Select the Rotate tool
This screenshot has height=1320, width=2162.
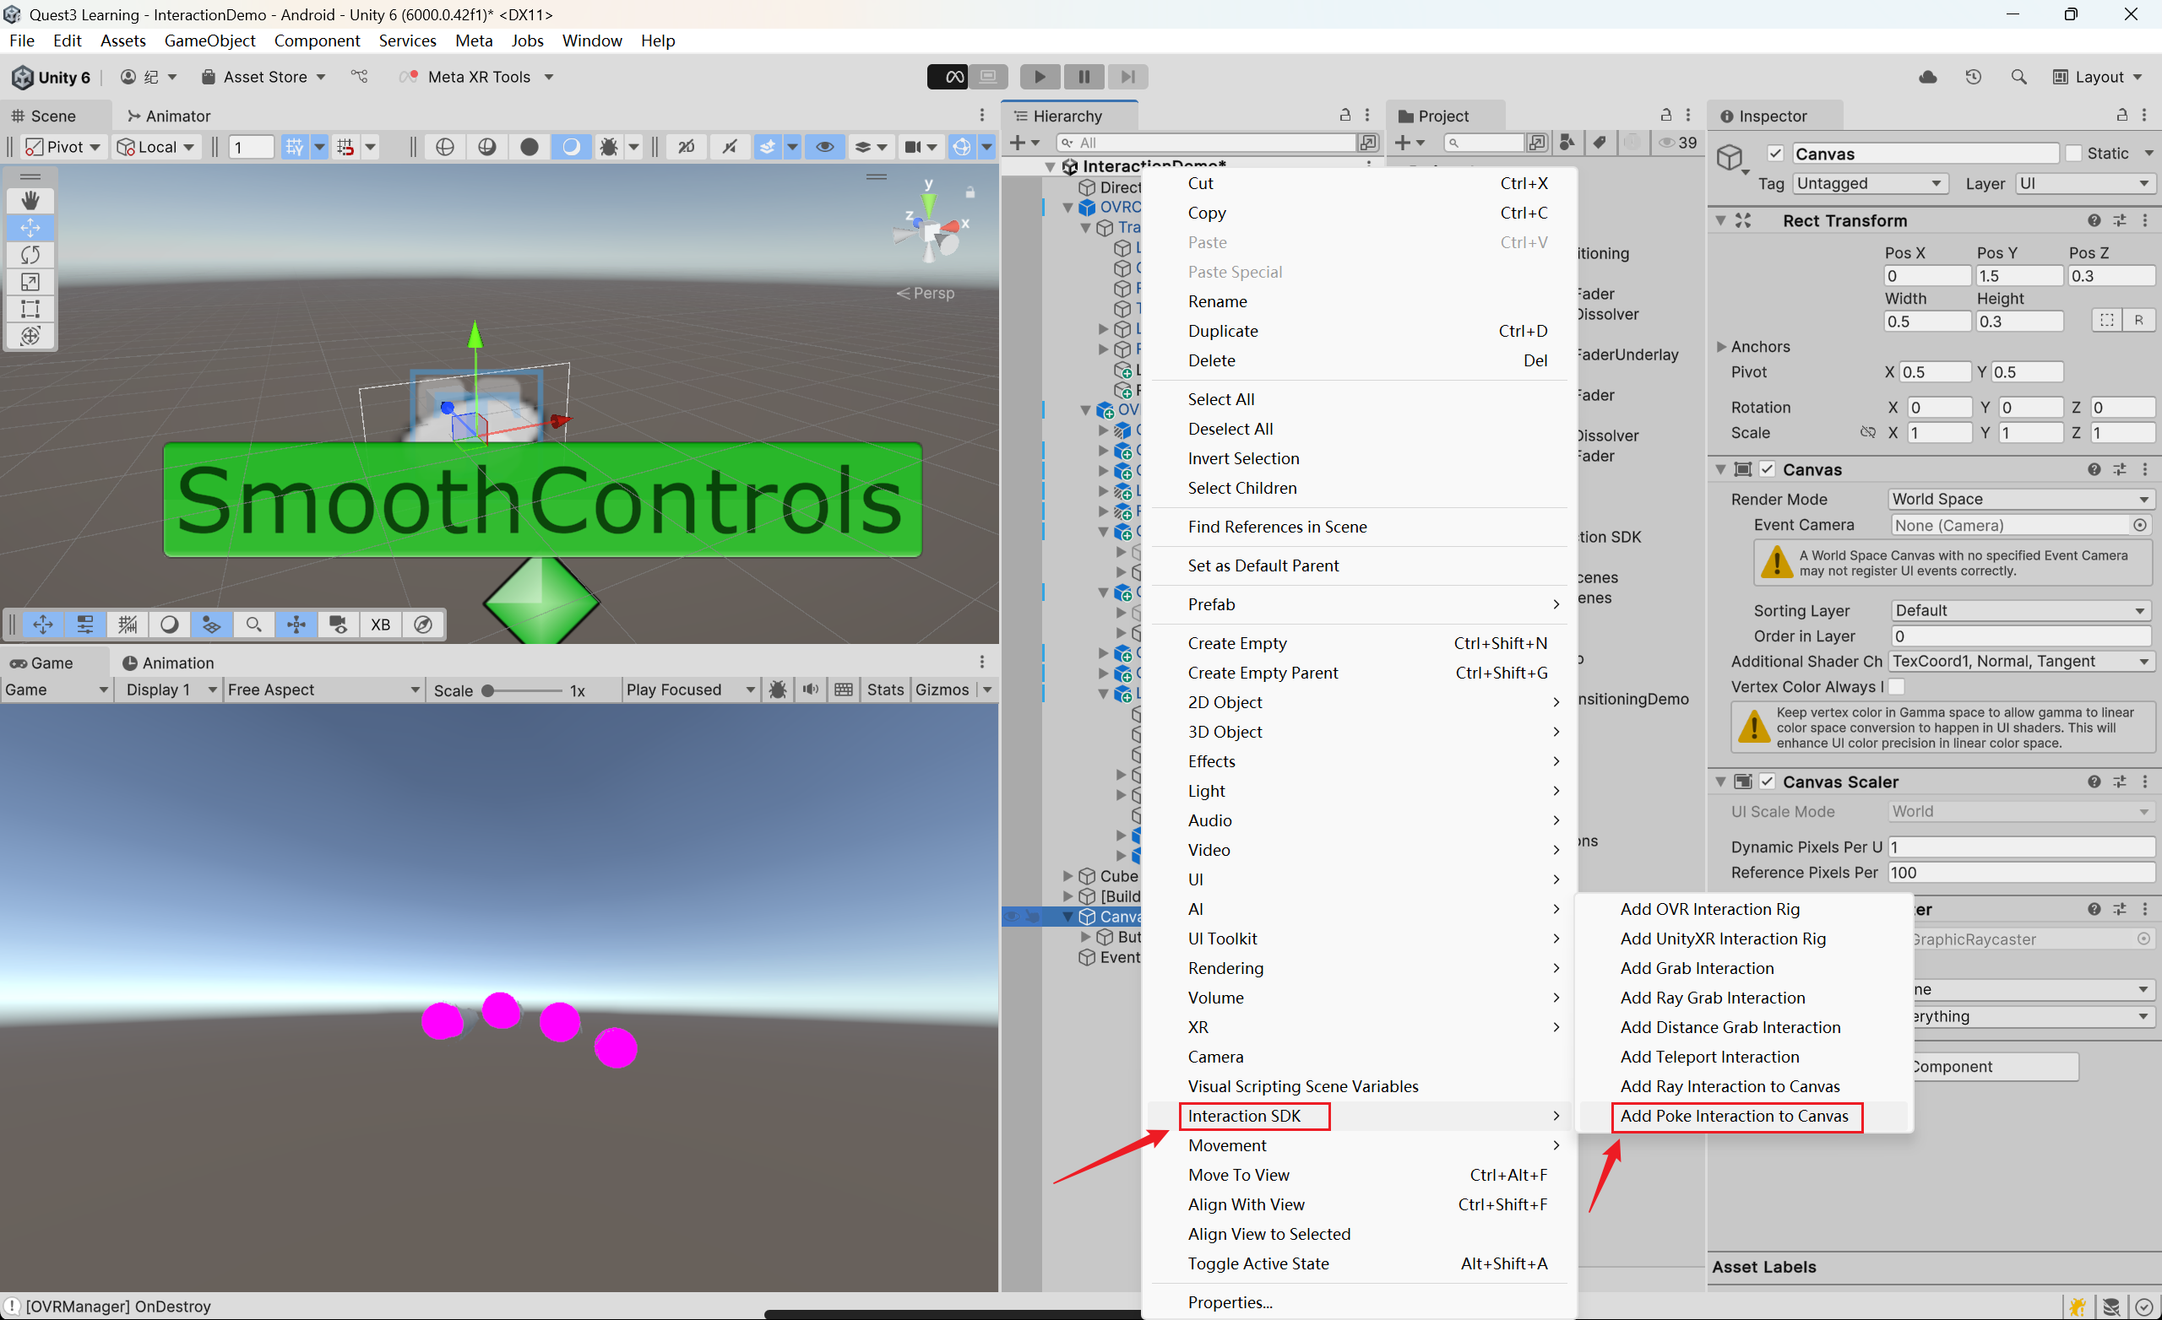tap(30, 255)
